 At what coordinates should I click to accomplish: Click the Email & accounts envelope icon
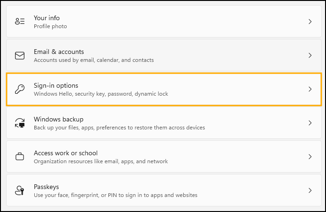pyautogui.click(x=20, y=55)
